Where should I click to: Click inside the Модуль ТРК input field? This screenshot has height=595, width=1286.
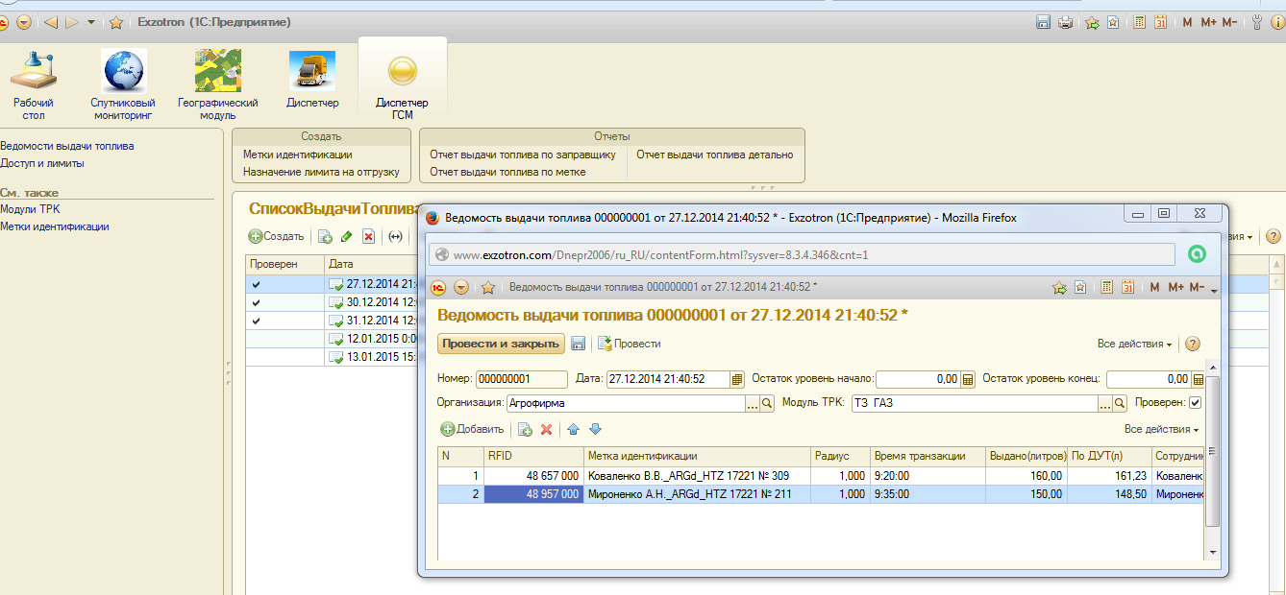[971, 404]
